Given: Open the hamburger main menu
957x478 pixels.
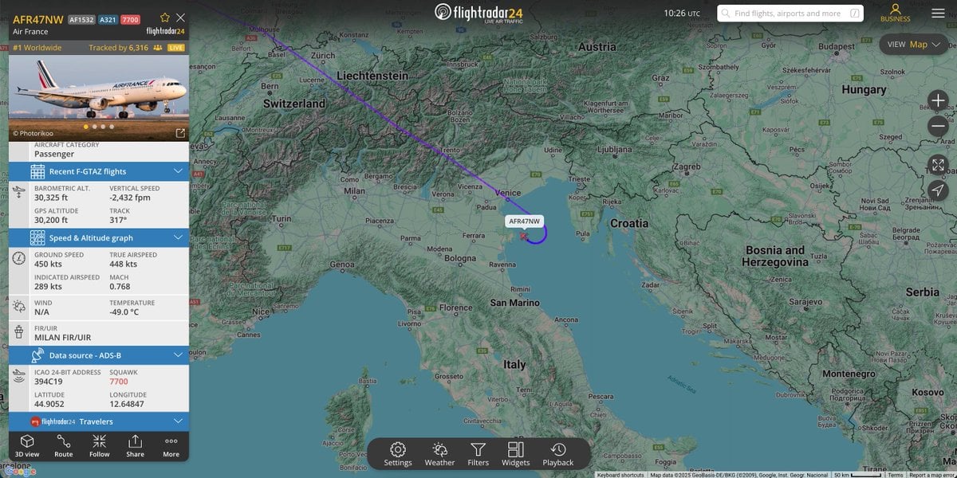Looking at the screenshot, I should [x=938, y=14].
